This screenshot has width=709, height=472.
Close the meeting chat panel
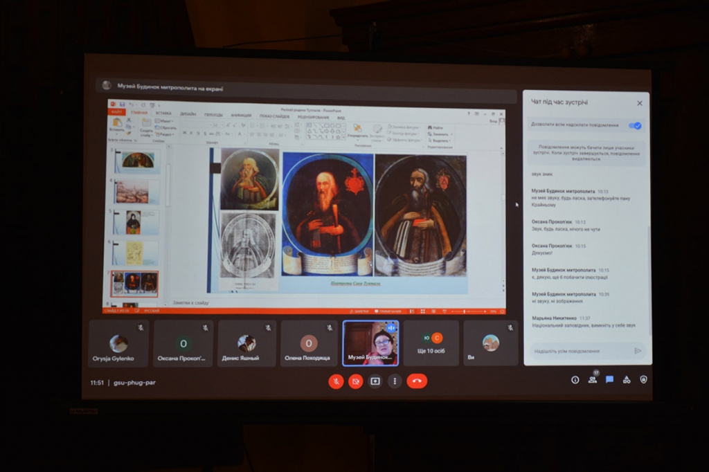(x=640, y=103)
